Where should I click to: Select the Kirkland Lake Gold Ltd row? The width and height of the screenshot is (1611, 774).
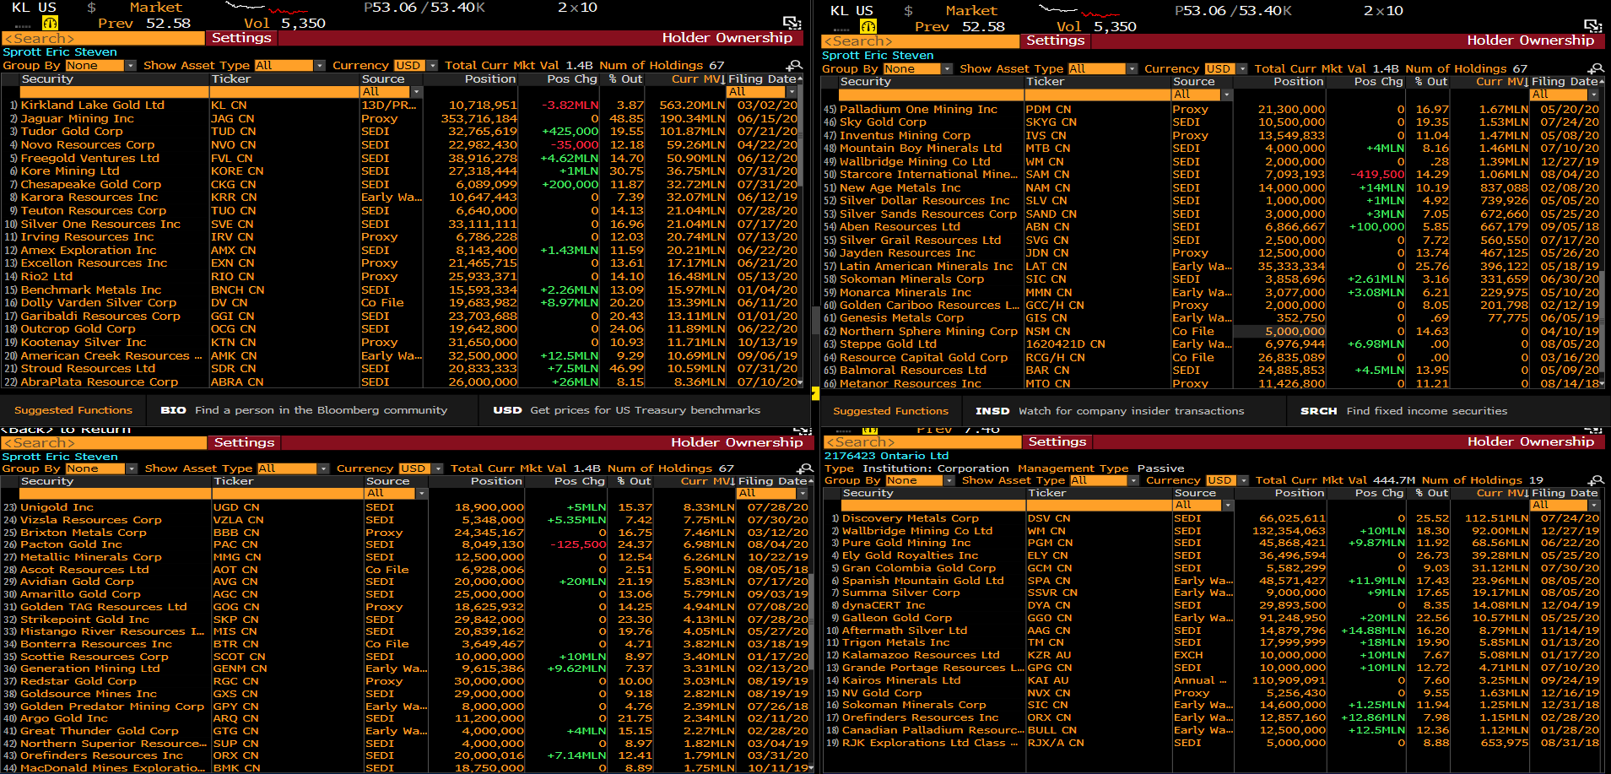point(400,106)
